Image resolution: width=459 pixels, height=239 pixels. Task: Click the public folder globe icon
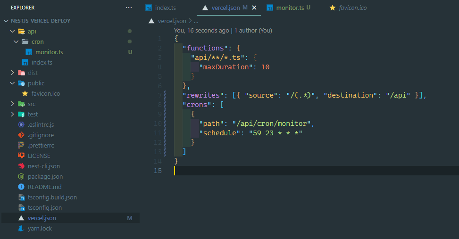pyautogui.click(x=21, y=83)
